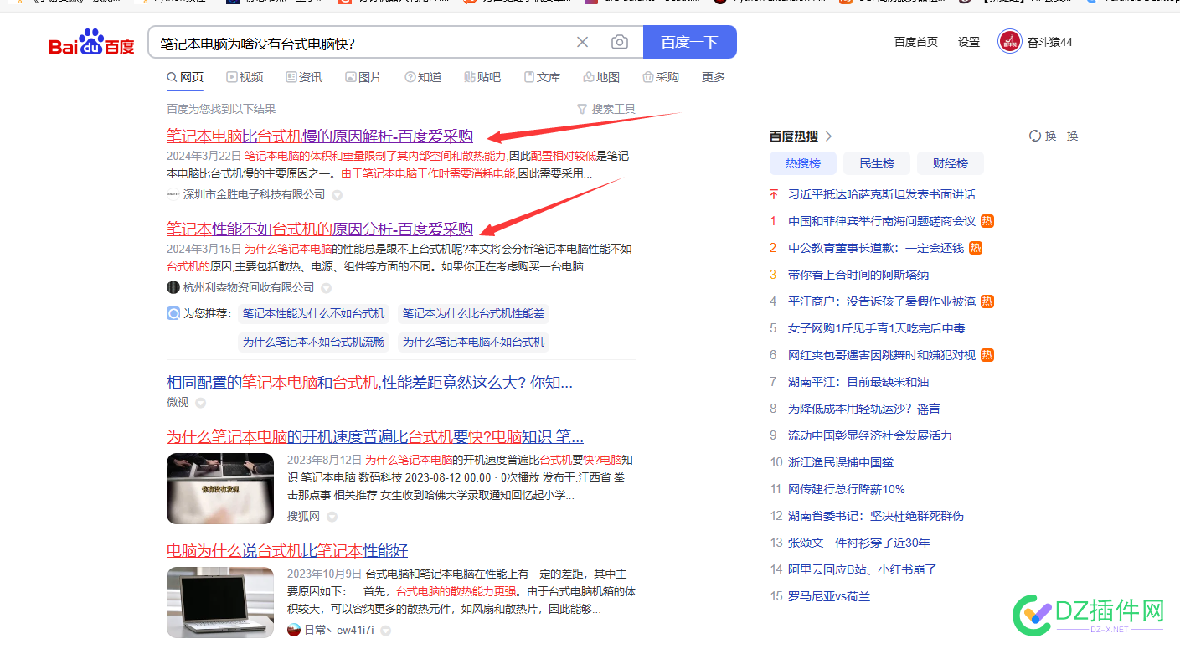The width and height of the screenshot is (1180, 649).
Task: Click the 奋斗猿44 user avatar
Action: [x=1010, y=42]
